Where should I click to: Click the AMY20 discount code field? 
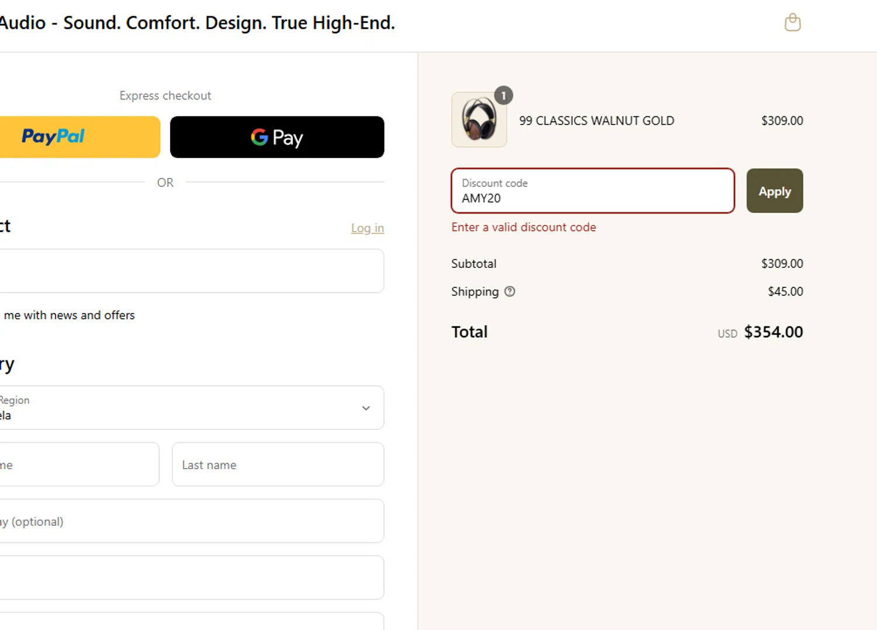[x=593, y=191]
